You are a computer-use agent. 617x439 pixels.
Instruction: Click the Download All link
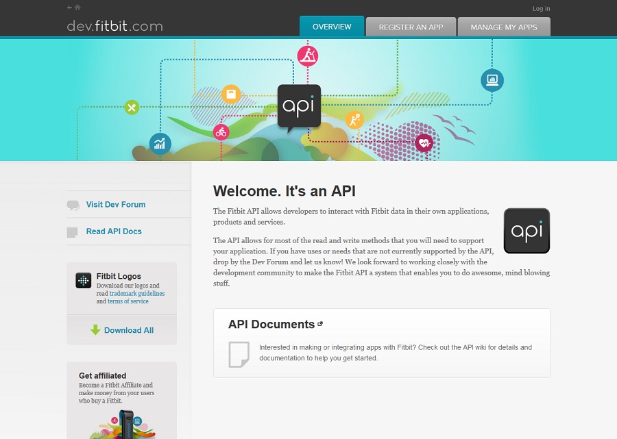(129, 330)
